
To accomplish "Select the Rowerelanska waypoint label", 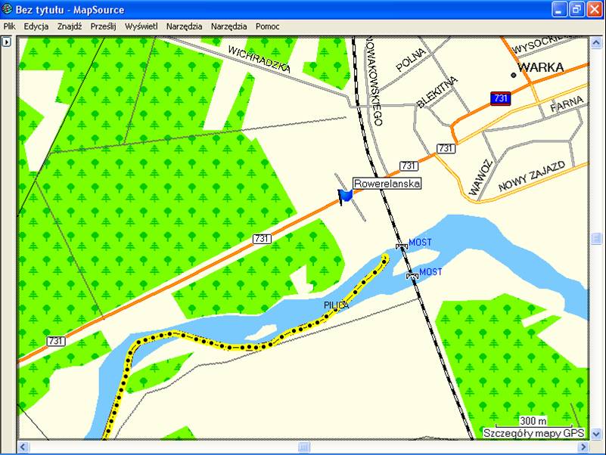I will (x=387, y=184).
